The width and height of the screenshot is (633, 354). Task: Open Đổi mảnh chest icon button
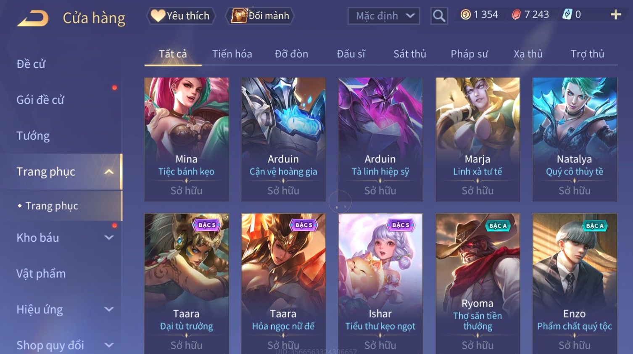[260, 16]
